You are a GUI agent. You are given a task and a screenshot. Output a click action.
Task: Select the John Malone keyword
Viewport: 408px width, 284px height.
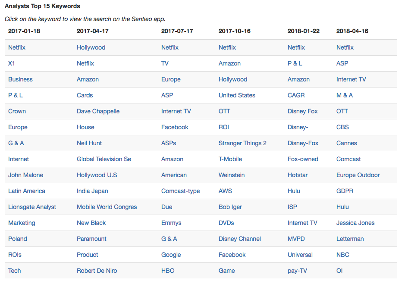click(x=26, y=175)
